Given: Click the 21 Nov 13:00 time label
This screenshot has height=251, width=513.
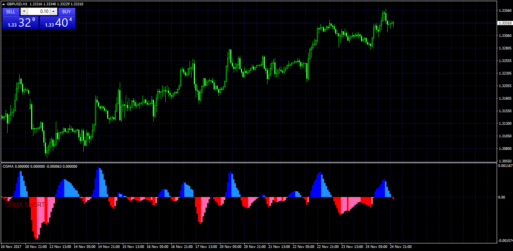Looking at the screenshot, I should [279, 247].
